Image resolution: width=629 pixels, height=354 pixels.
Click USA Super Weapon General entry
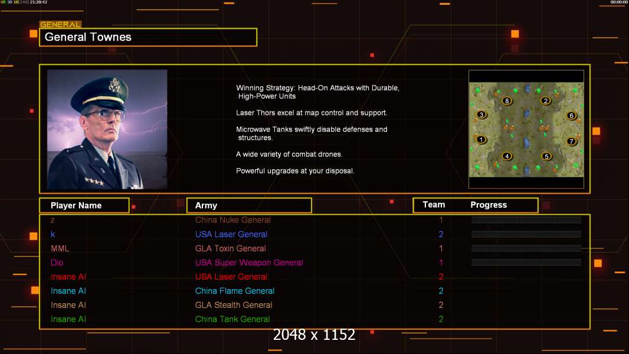point(249,263)
